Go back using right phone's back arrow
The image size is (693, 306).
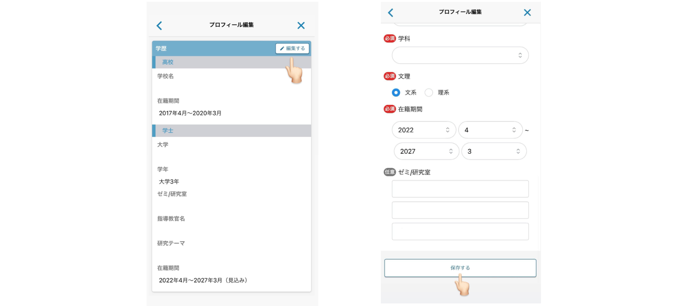pyautogui.click(x=390, y=13)
